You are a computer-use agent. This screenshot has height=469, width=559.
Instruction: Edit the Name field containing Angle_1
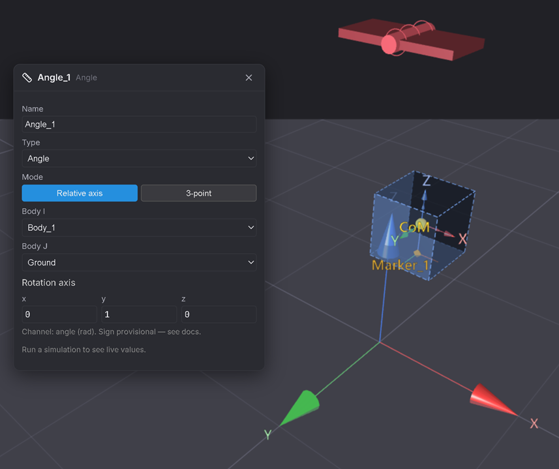click(139, 125)
